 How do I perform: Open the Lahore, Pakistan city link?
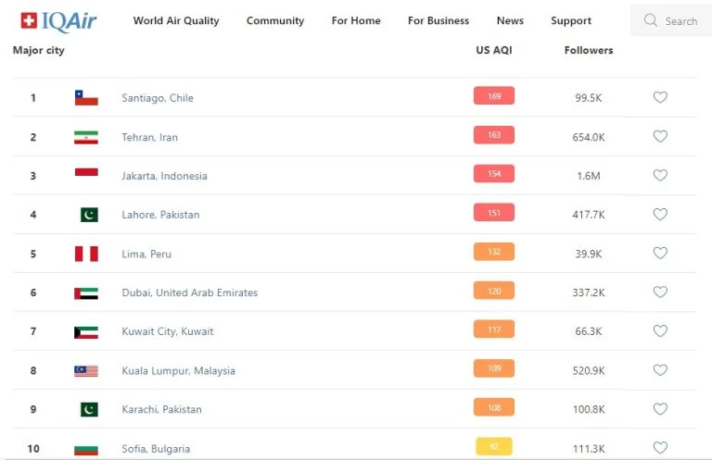pos(160,215)
